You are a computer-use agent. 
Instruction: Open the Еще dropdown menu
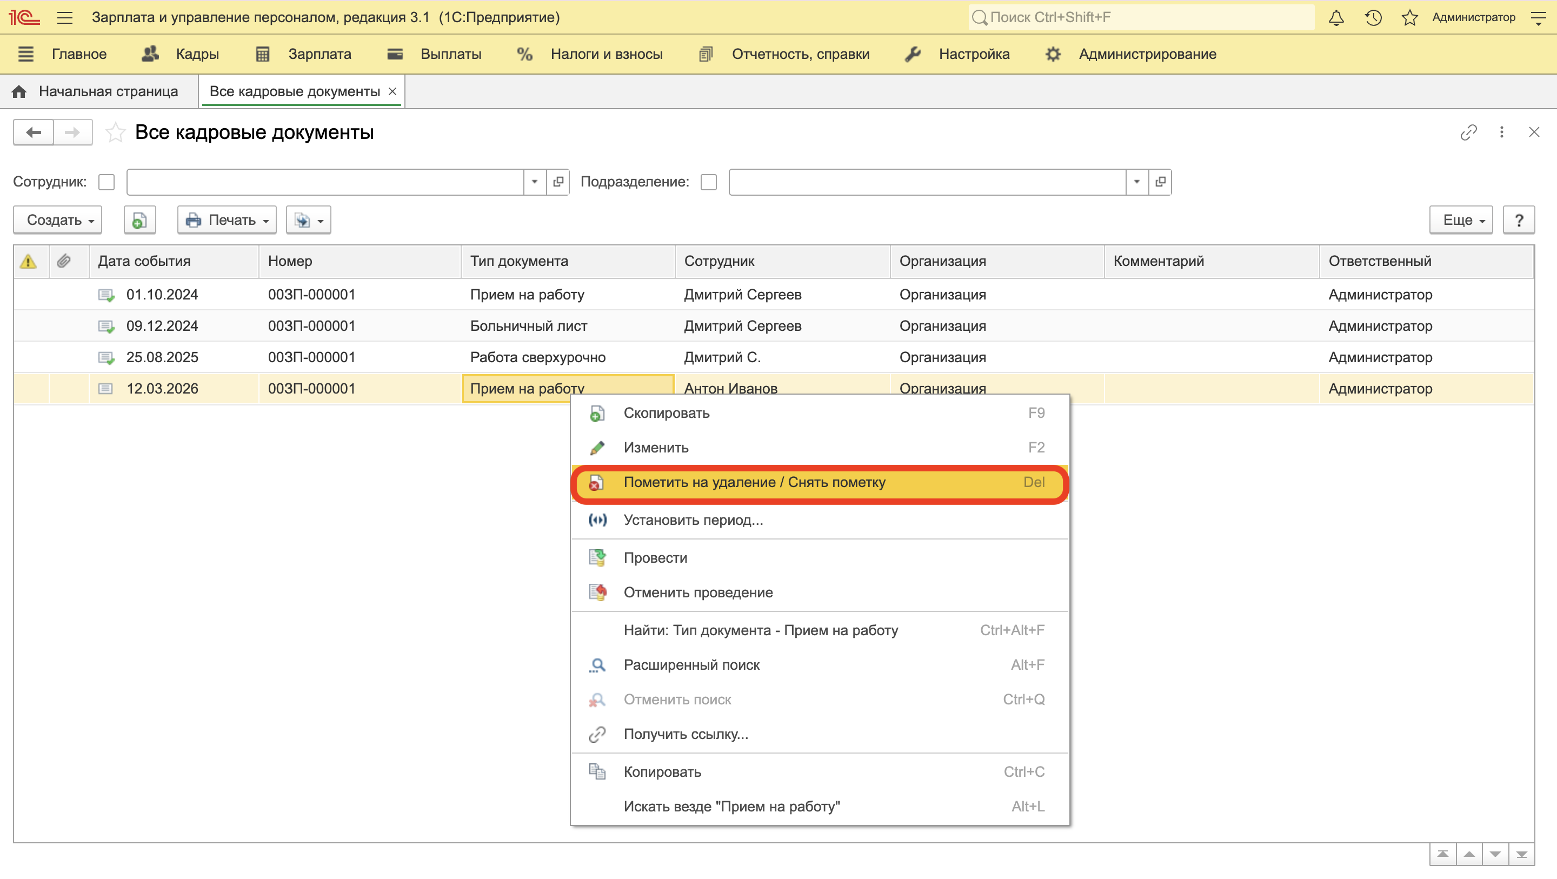click(1461, 220)
